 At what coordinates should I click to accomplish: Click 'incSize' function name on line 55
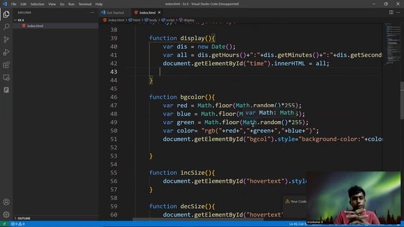192,173
